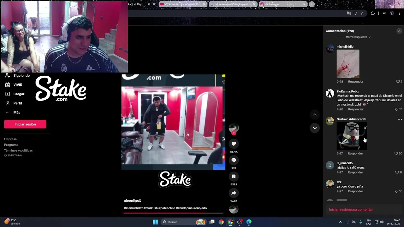The image size is (404, 227).
Task: Open Windows Start menu
Action: point(155,222)
